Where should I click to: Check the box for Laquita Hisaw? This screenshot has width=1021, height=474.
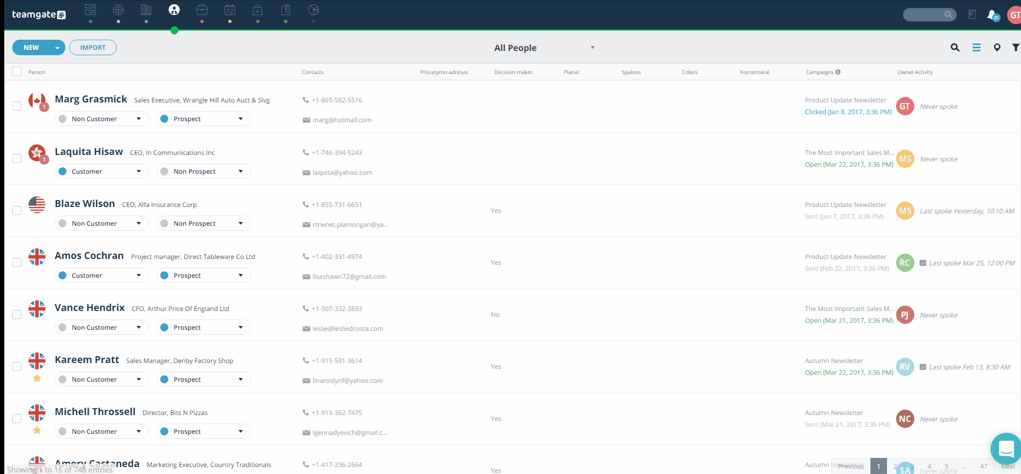tap(17, 159)
